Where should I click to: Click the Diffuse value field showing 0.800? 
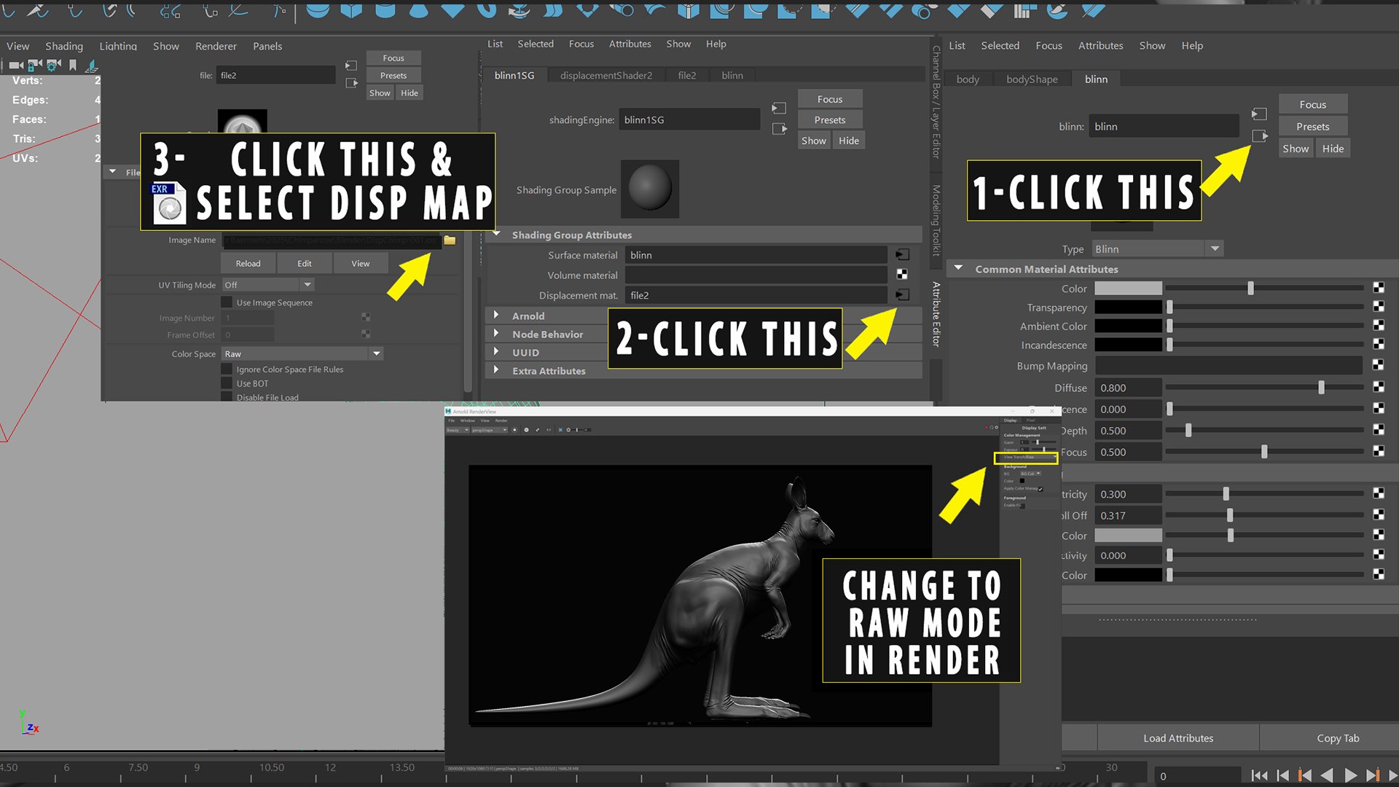tap(1128, 388)
